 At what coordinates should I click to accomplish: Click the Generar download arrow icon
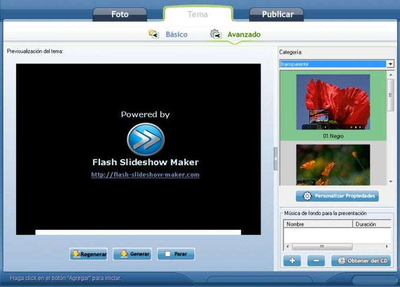tap(124, 254)
